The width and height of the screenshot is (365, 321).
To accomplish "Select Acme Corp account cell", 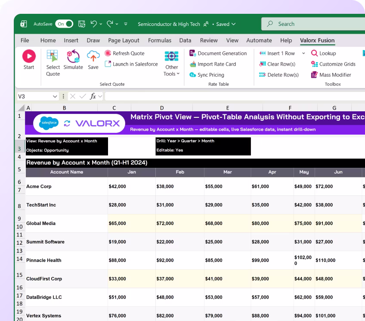I will pyautogui.click(x=67, y=186).
